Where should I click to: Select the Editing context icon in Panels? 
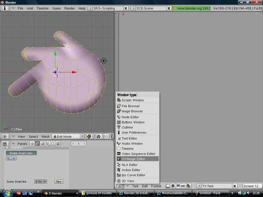(53, 144)
